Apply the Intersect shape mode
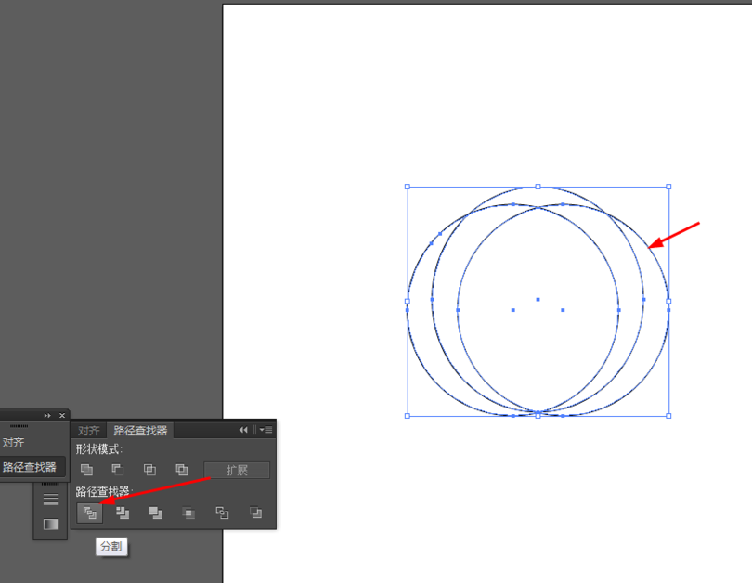The height and width of the screenshot is (583, 752). 149,470
